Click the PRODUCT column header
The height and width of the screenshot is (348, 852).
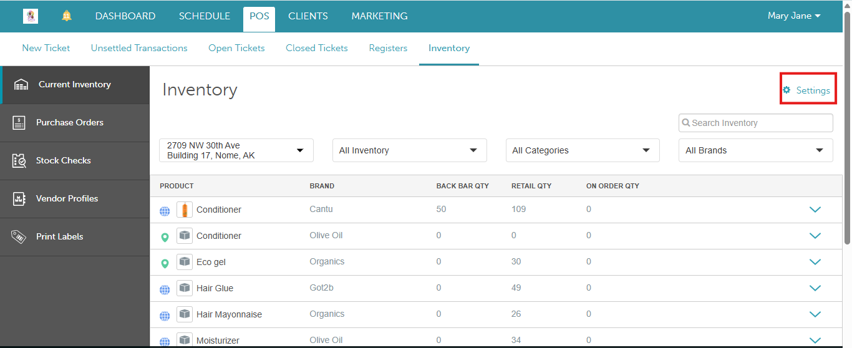(177, 186)
